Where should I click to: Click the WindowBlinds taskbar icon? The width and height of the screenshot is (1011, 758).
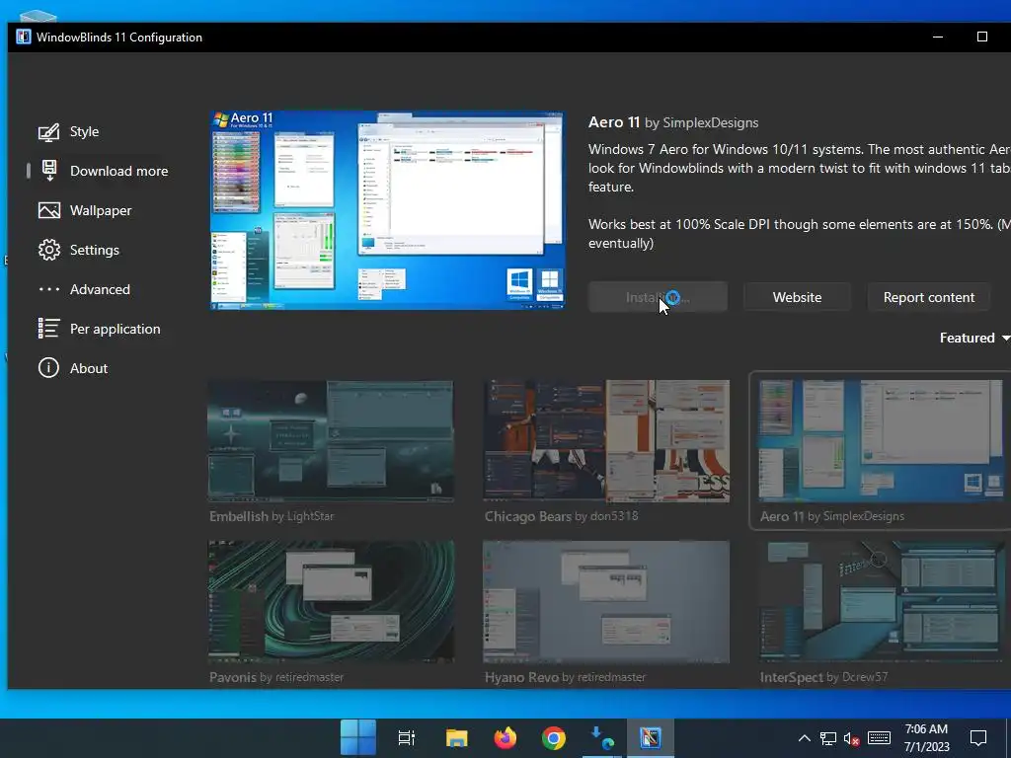point(650,738)
